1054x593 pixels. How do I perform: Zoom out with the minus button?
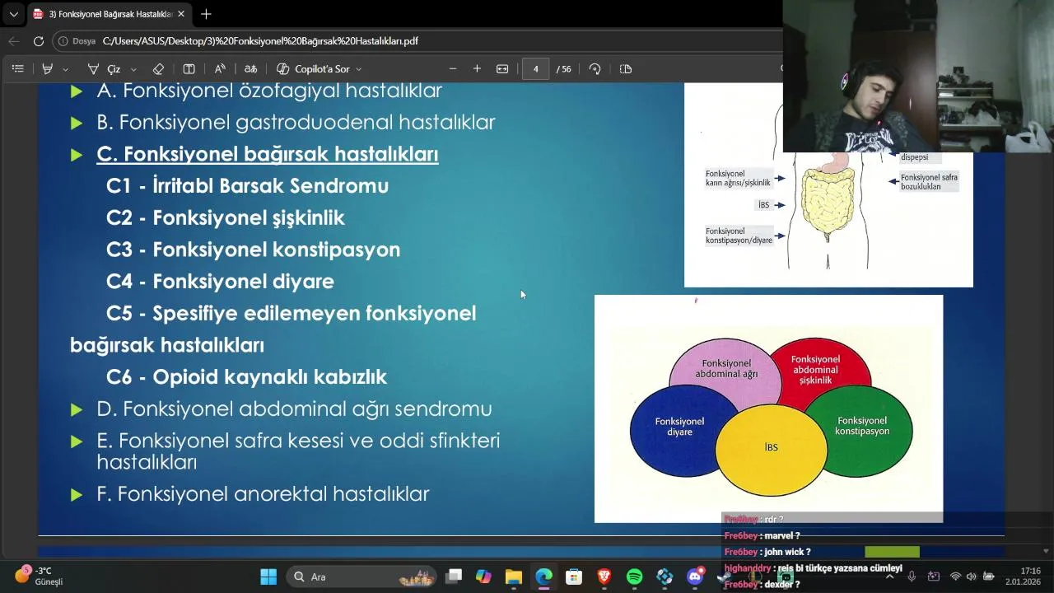point(452,69)
